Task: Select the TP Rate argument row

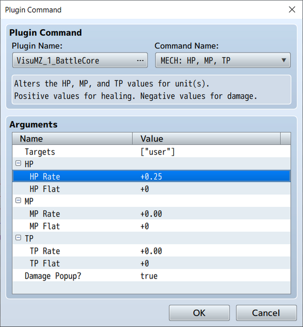Action: (151, 251)
